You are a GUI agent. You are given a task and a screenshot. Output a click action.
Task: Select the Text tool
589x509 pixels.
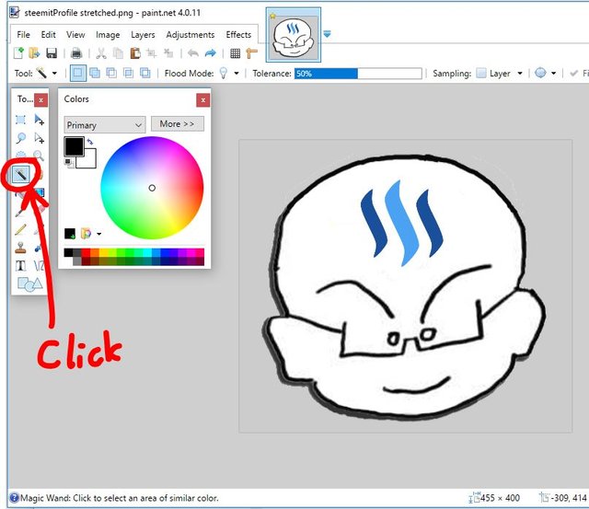20,266
